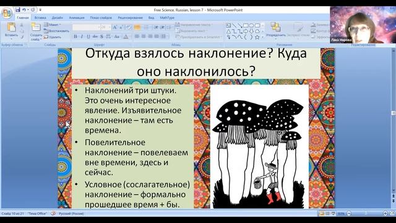
Task: Switch to the Анимация ribbon tab
Action: (77, 18)
